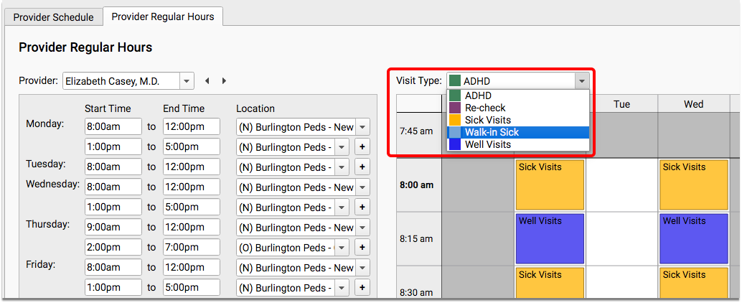Open the Provider dropdown arrow

coord(187,81)
